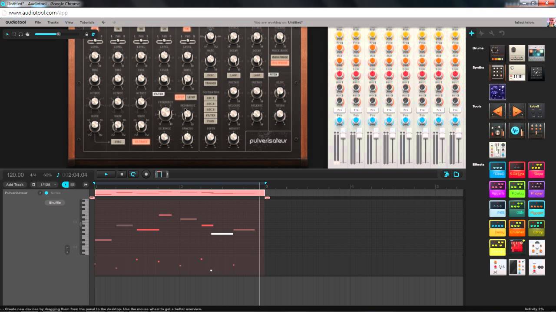
Task: Click the browser back arrow in menu bar
Action: click(103, 23)
